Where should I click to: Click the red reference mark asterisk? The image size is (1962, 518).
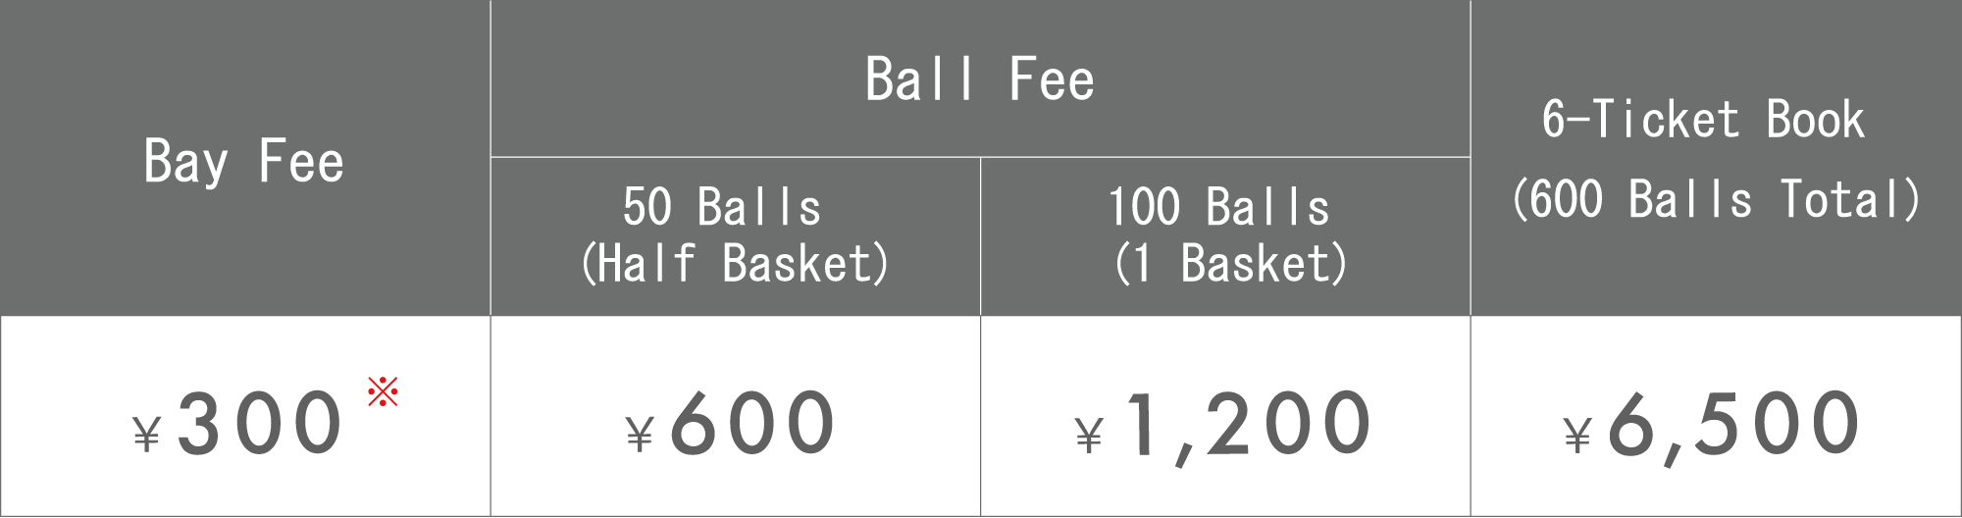point(383,391)
